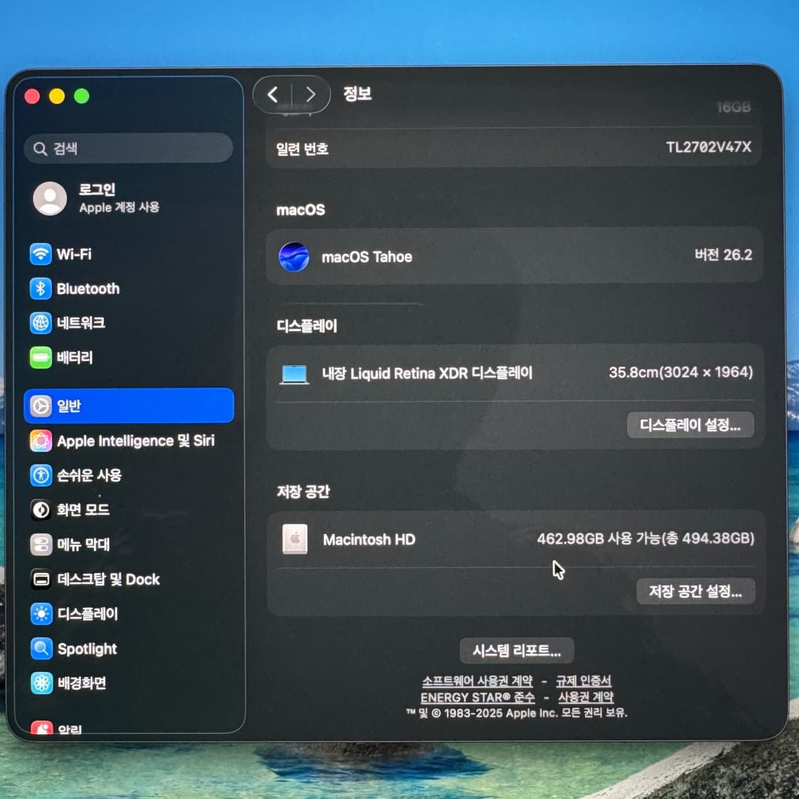Open the 소프트웨어 사용권 계약 link
The width and height of the screenshot is (799, 799).
point(477,681)
